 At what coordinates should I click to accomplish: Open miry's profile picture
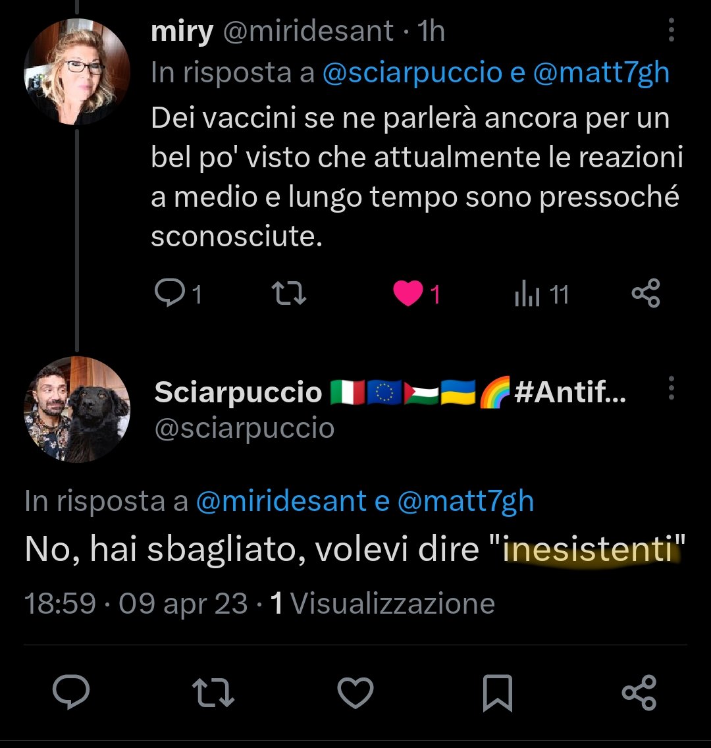point(76,72)
